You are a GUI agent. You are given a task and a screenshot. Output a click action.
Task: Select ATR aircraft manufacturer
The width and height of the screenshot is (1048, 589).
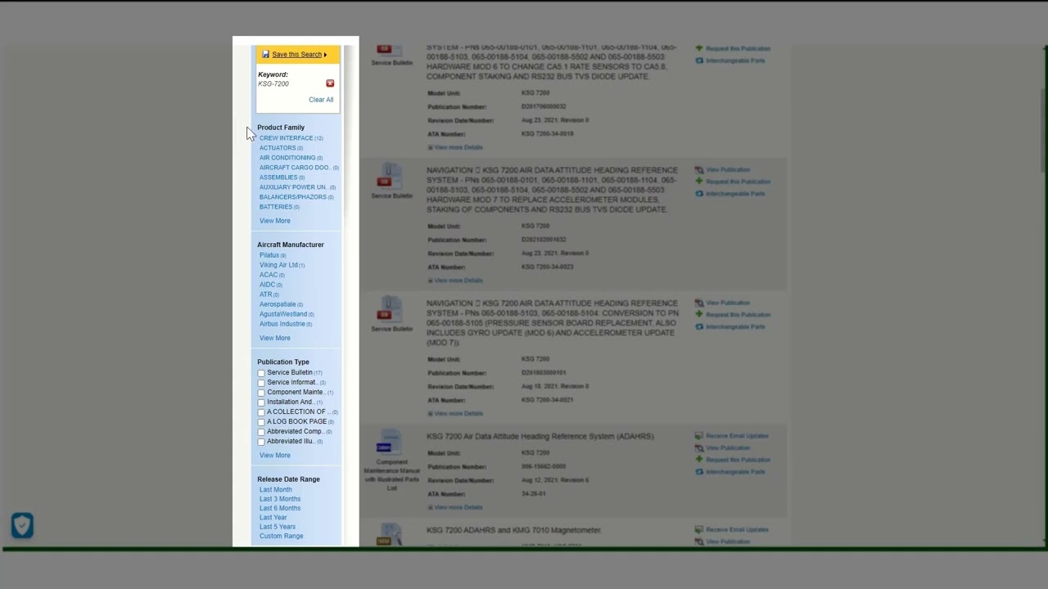266,294
